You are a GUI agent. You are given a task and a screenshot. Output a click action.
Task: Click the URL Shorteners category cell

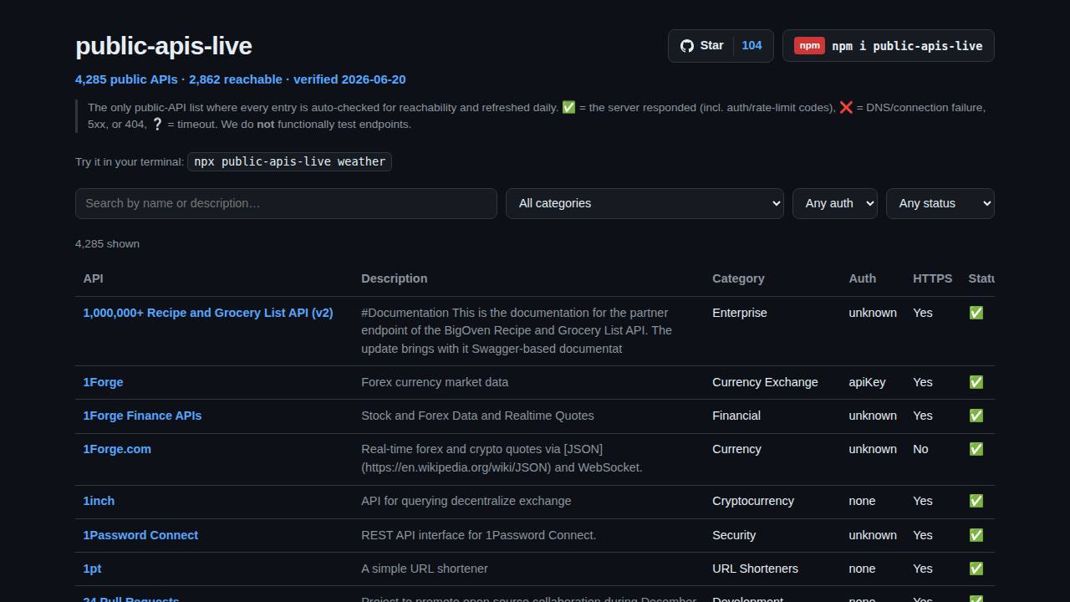pos(755,569)
